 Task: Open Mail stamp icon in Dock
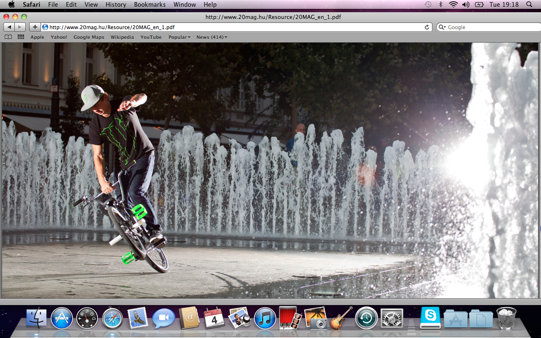coord(138,318)
